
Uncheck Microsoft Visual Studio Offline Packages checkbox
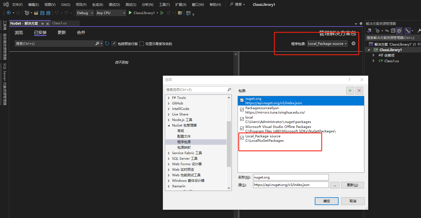[x=242, y=128]
